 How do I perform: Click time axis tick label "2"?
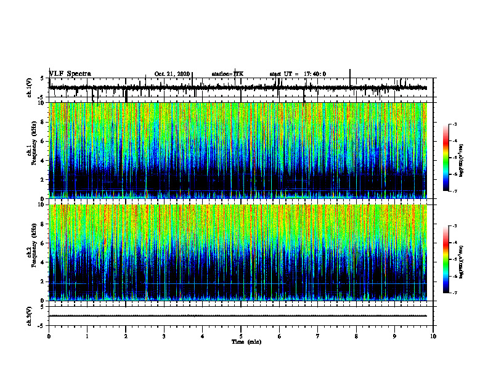click(126, 336)
